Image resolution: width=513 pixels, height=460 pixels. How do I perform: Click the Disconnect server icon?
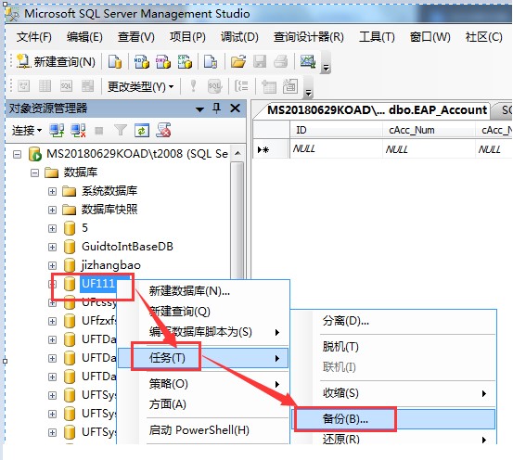(78, 131)
